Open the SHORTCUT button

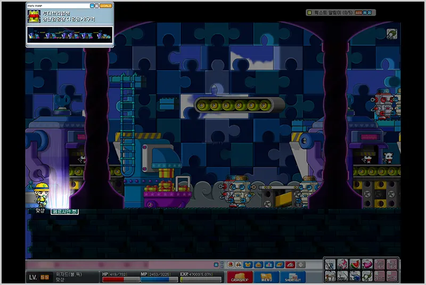pyautogui.click(x=292, y=278)
